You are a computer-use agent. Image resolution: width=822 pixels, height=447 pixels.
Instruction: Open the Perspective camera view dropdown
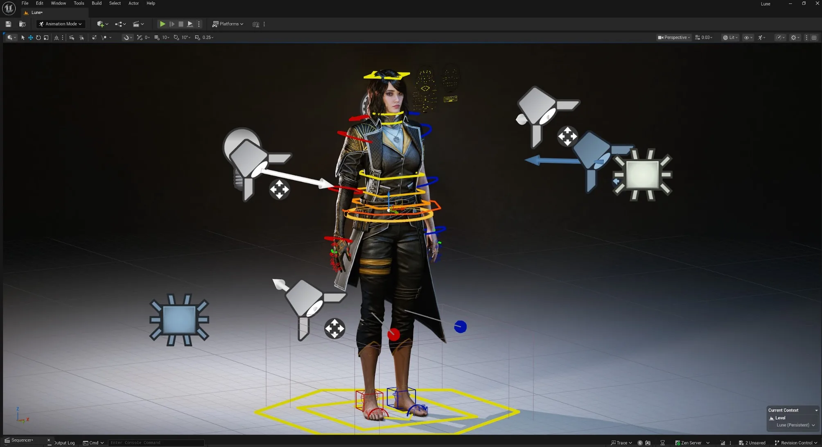pos(674,38)
